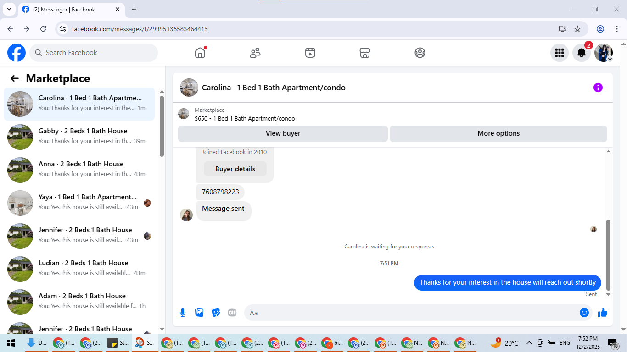This screenshot has height=352, width=627.
Task: Reload the page in browser
Action: (43, 29)
